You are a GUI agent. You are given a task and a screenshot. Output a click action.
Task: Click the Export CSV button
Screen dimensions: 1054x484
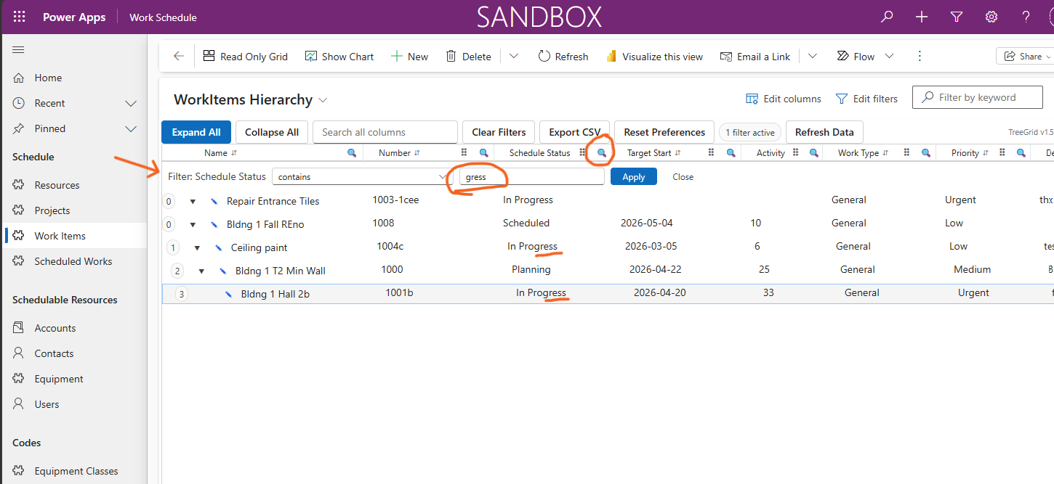[574, 132]
